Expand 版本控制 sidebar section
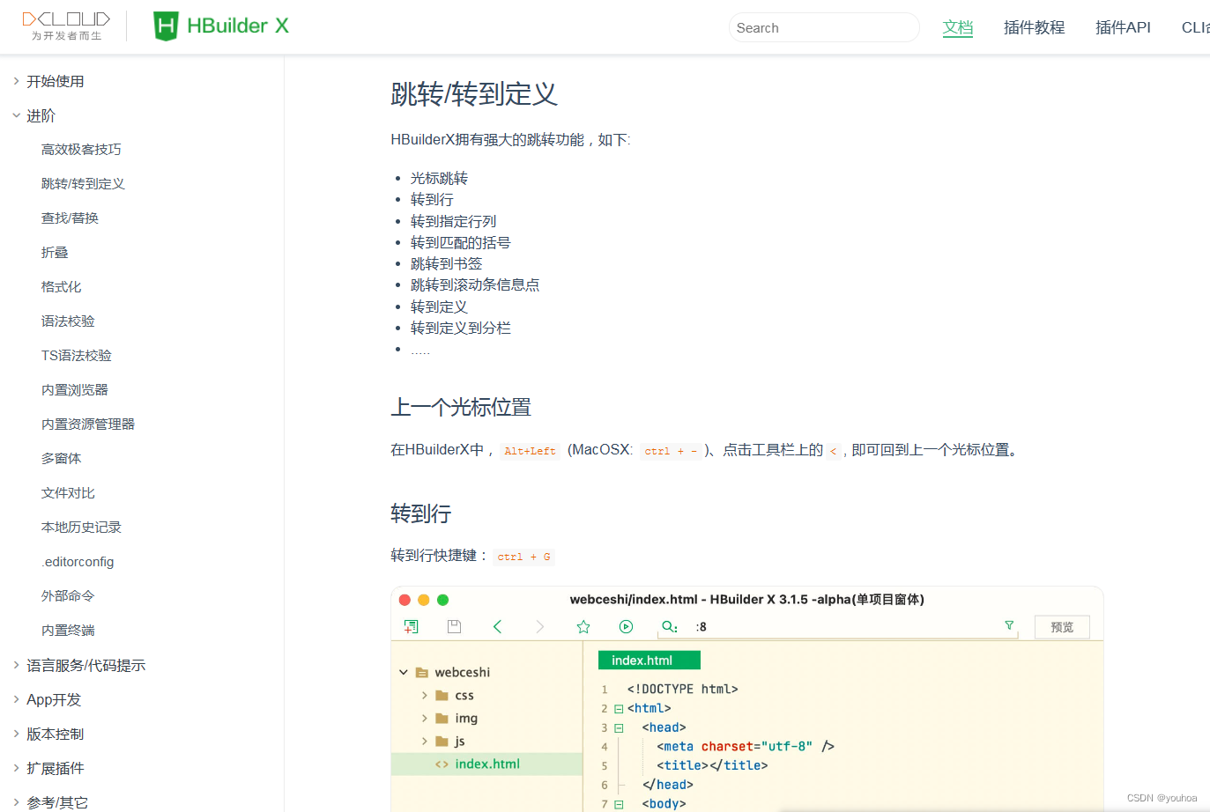The width and height of the screenshot is (1210, 812). pyautogui.click(x=55, y=734)
